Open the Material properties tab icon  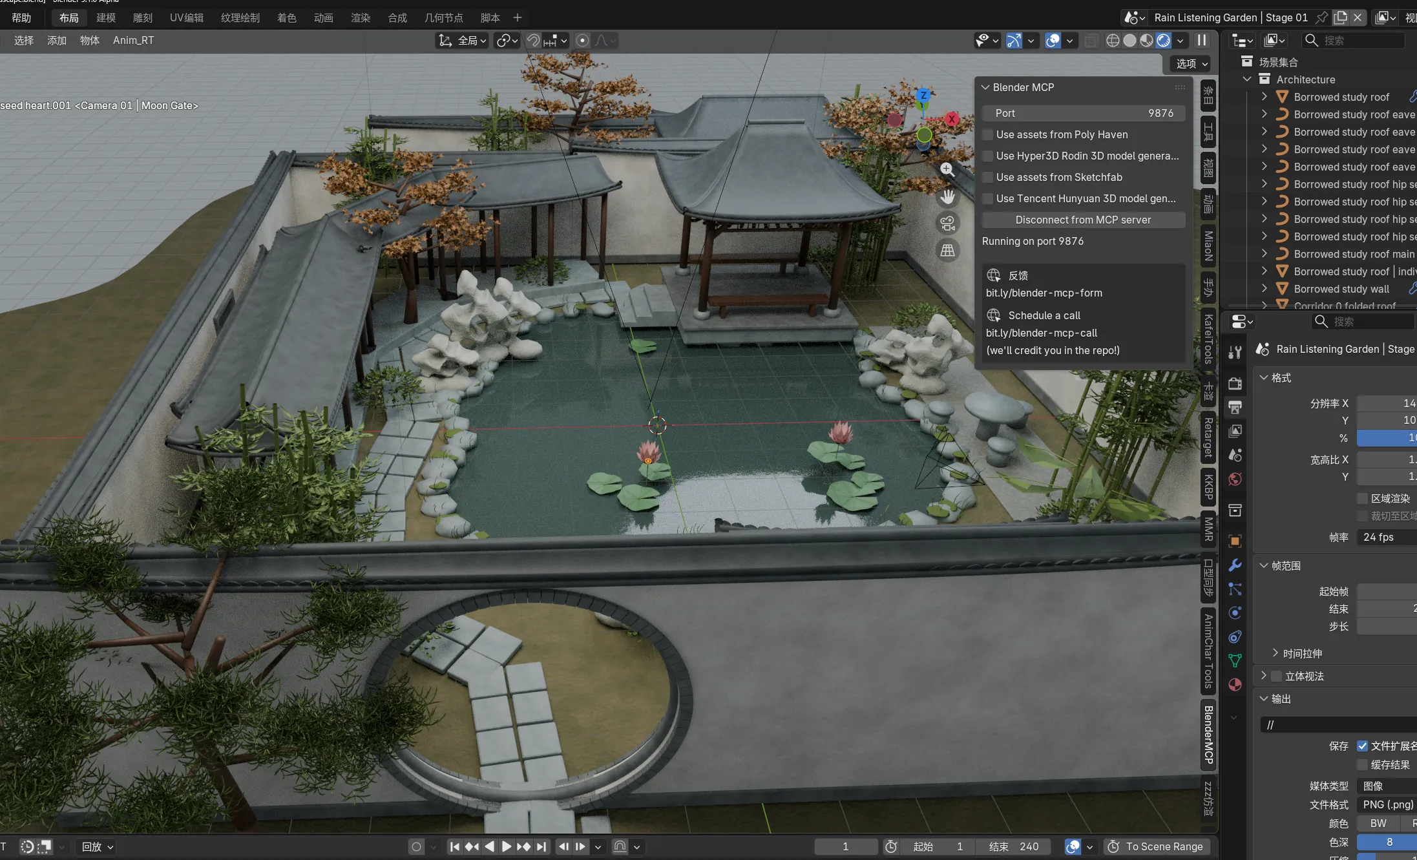(x=1235, y=684)
